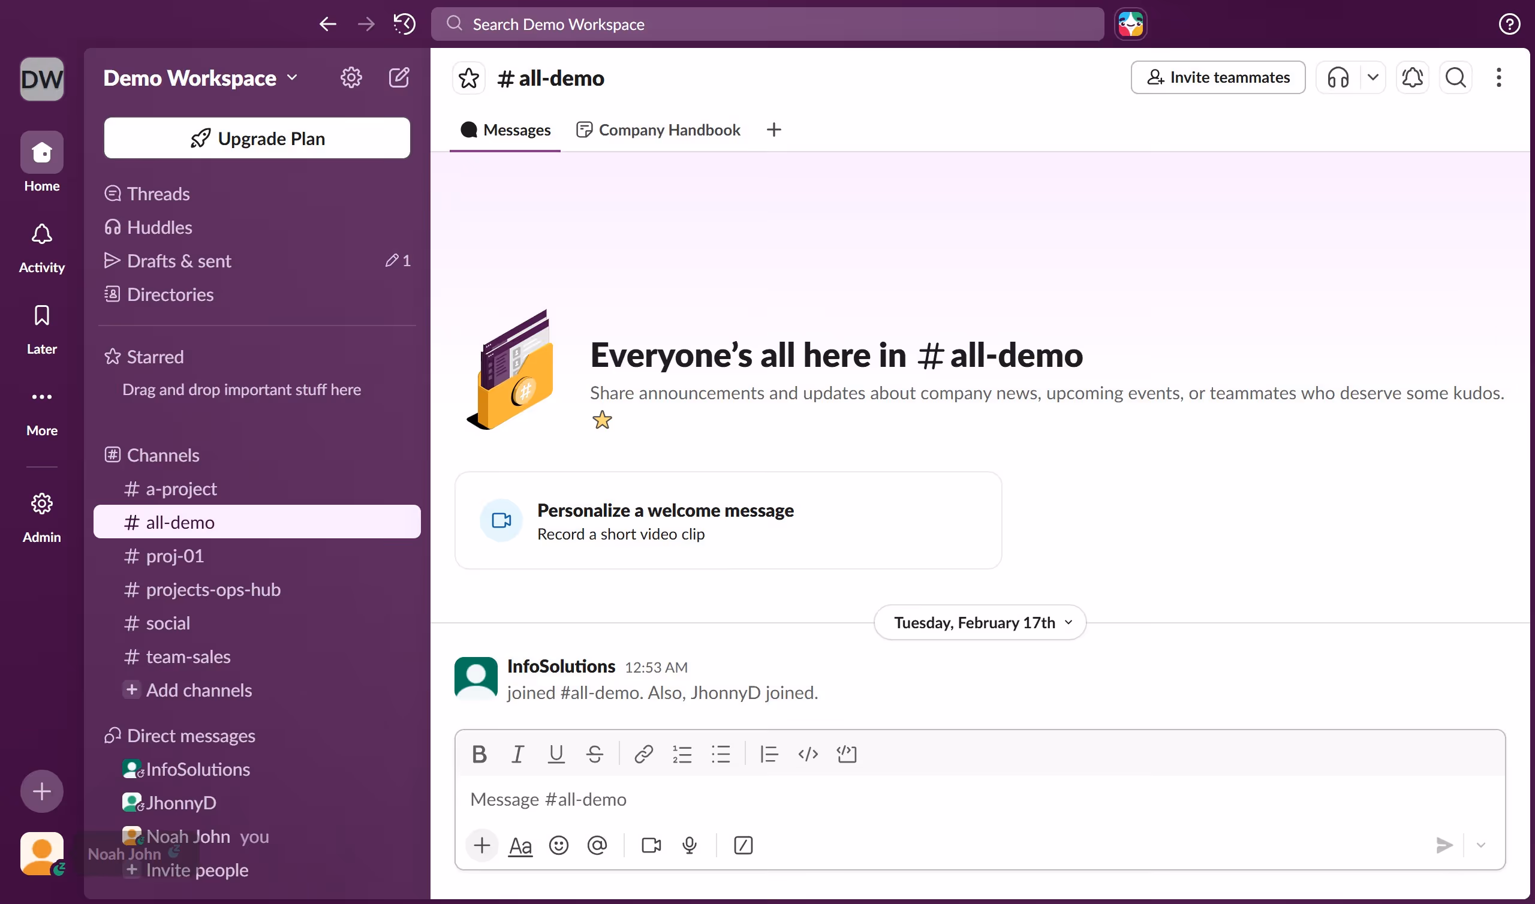The image size is (1535, 904).
Task: Open the Noah John profile avatar
Action: point(41,854)
